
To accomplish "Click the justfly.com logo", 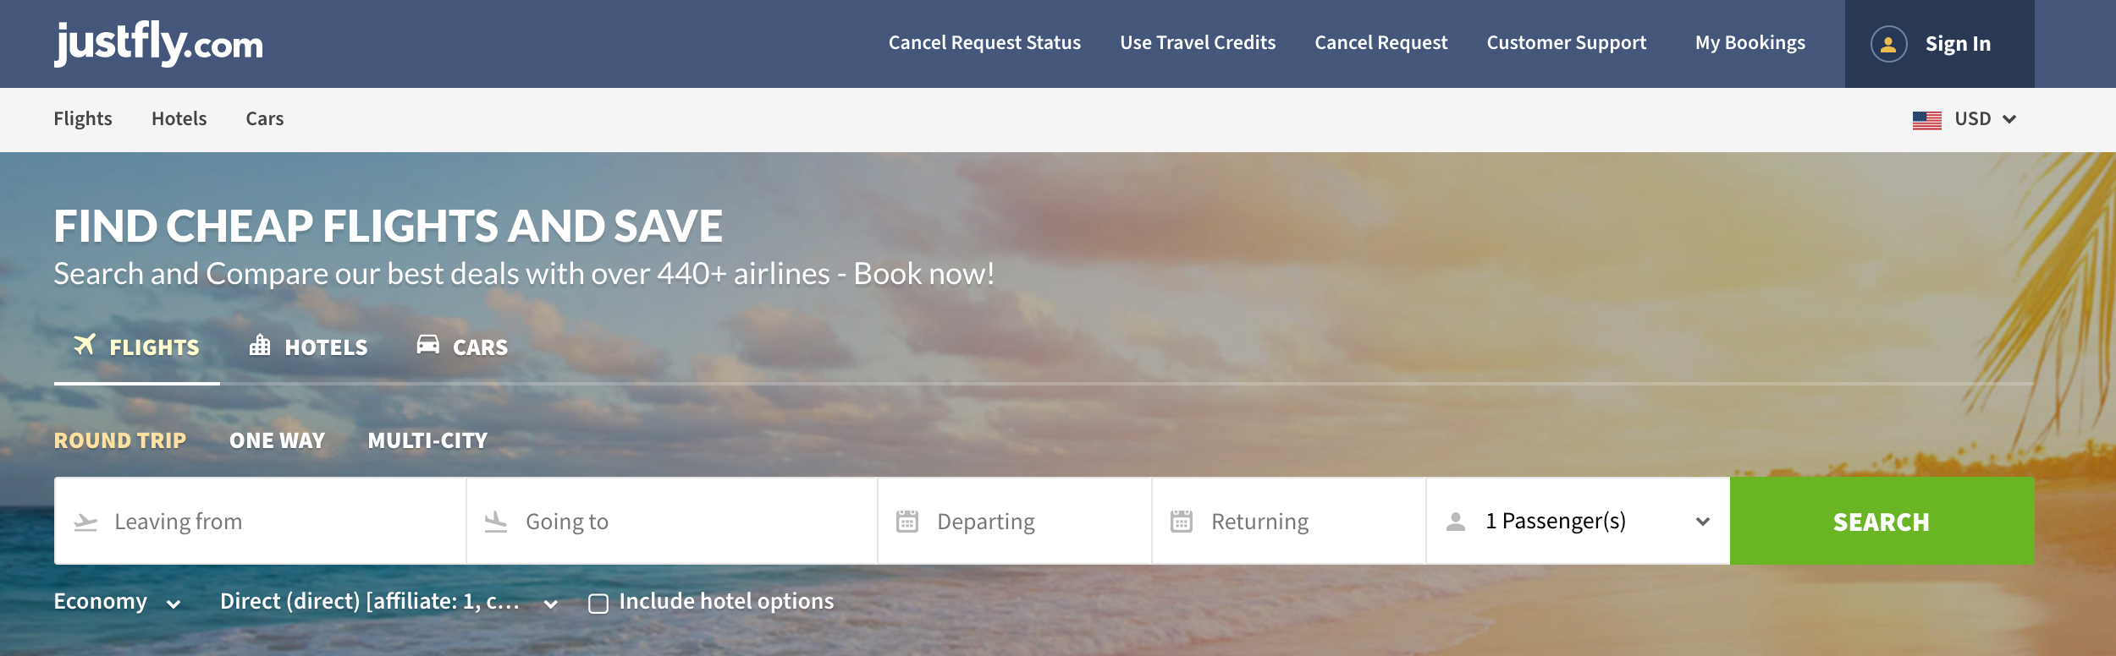I will click(158, 43).
